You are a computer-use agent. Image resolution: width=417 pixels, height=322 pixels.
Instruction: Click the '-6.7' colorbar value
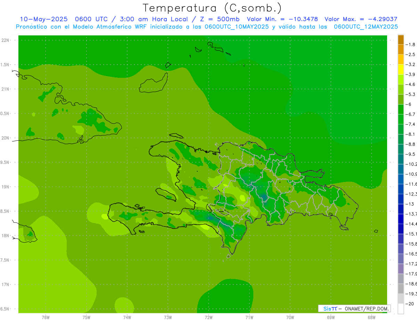411,114
